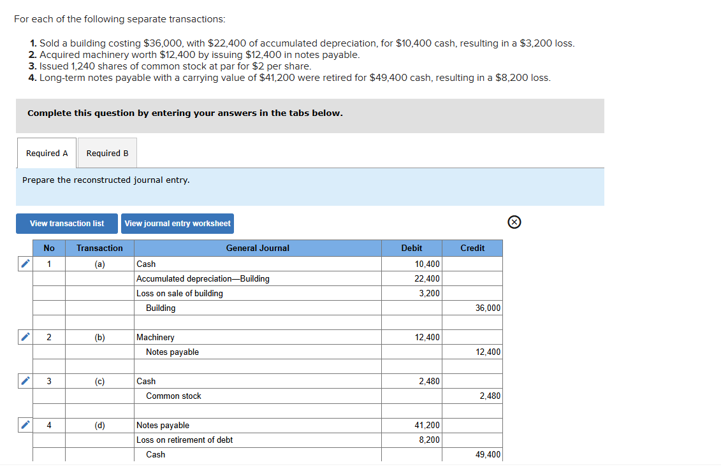Click the Debit column header
This screenshot has height=467, width=721.
412,248
